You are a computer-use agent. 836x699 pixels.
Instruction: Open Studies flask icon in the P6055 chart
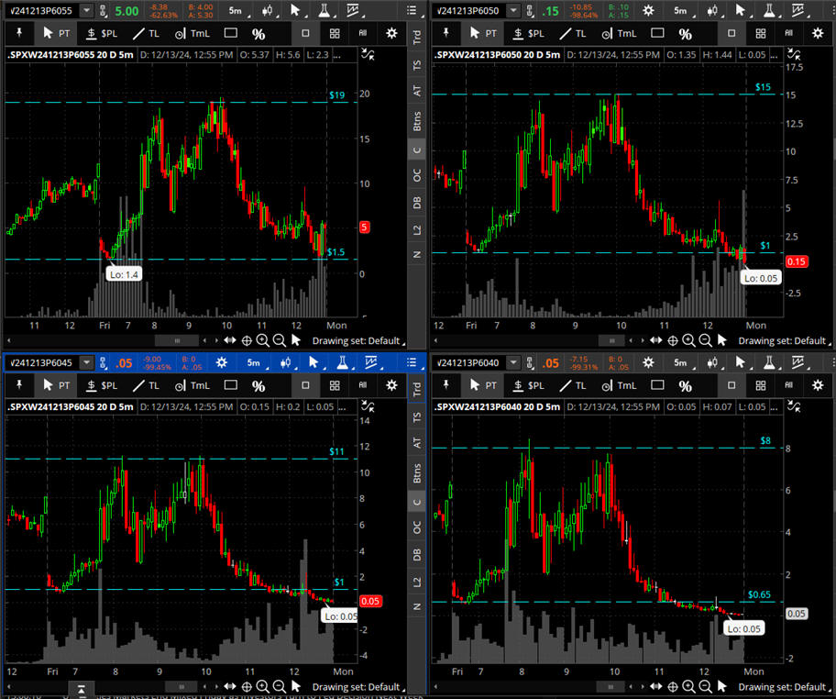coord(324,10)
